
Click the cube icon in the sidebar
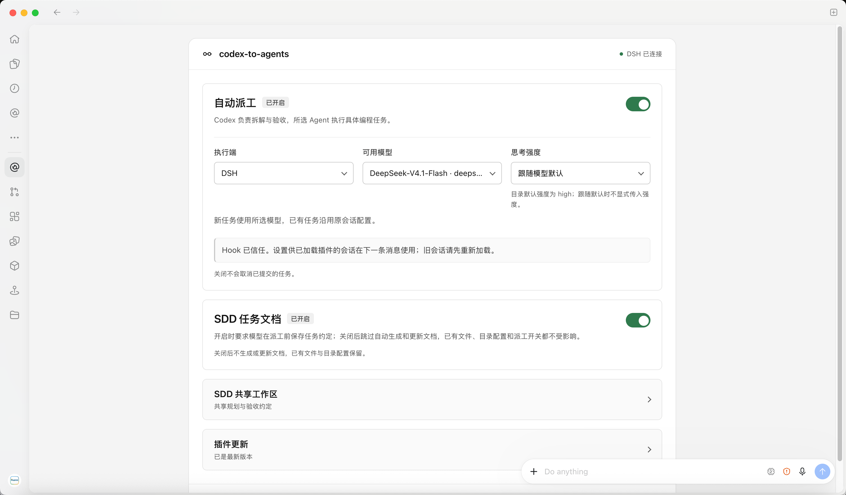coord(15,266)
